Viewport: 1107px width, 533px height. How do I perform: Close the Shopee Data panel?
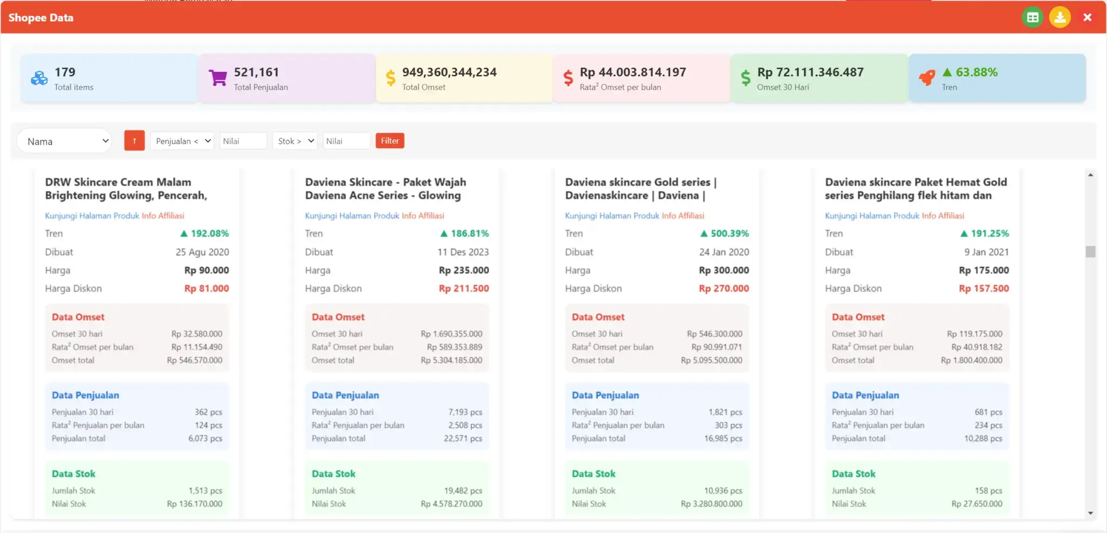tap(1088, 17)
